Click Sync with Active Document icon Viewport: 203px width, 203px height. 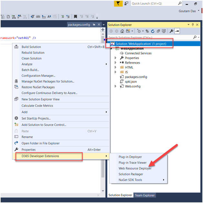click(147, 31)
